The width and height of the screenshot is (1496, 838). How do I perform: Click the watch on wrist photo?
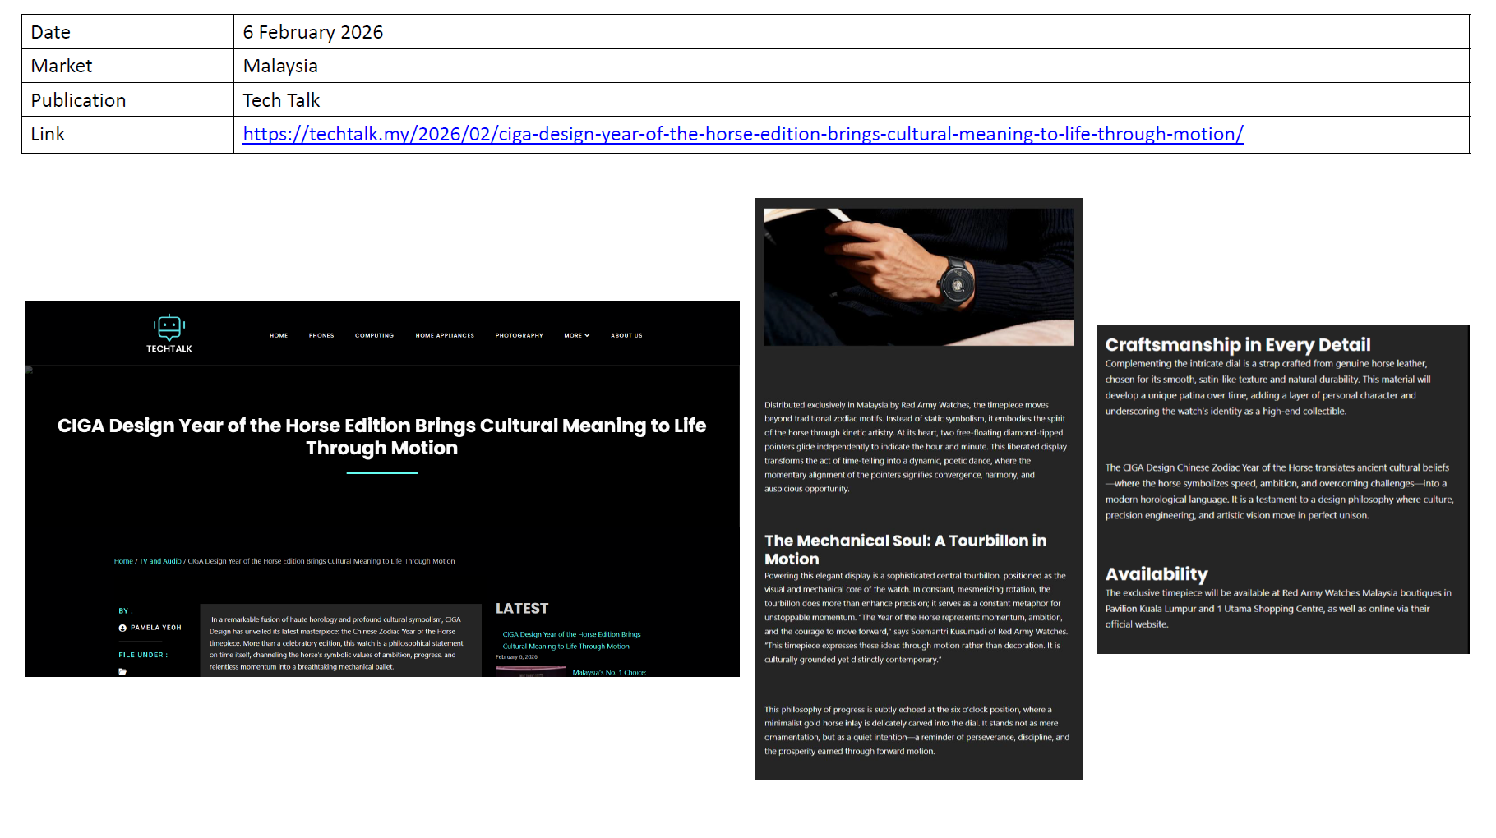(919, 277)
